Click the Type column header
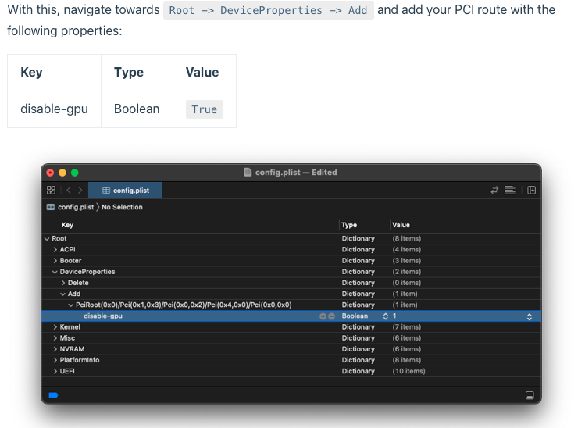Viewport: 585px width, 428px height. pyautogui.click(x=349, y=225)
